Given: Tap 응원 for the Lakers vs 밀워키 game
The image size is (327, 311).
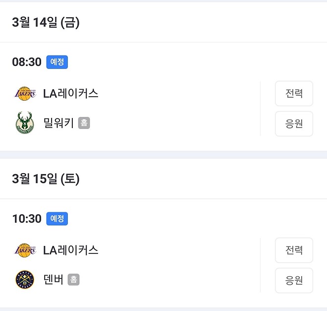Looking at the screenshot, I should coord(294,124).
